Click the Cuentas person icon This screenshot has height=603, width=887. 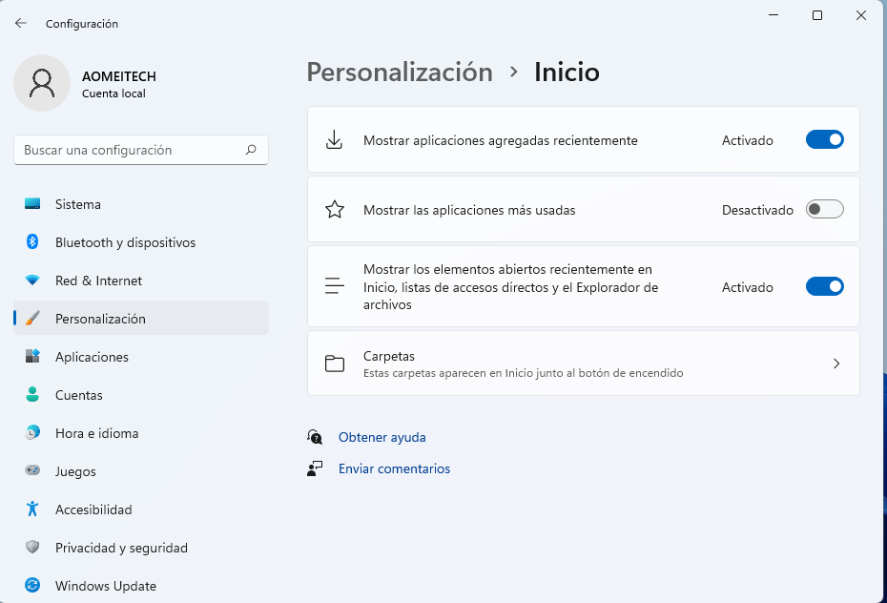pyautogui.click(x=32, y=395)
